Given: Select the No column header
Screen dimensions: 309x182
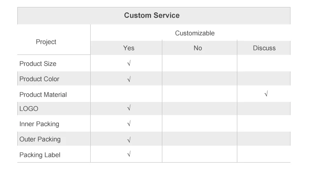Looking at the screenshot, I should [x=198, y=48].
